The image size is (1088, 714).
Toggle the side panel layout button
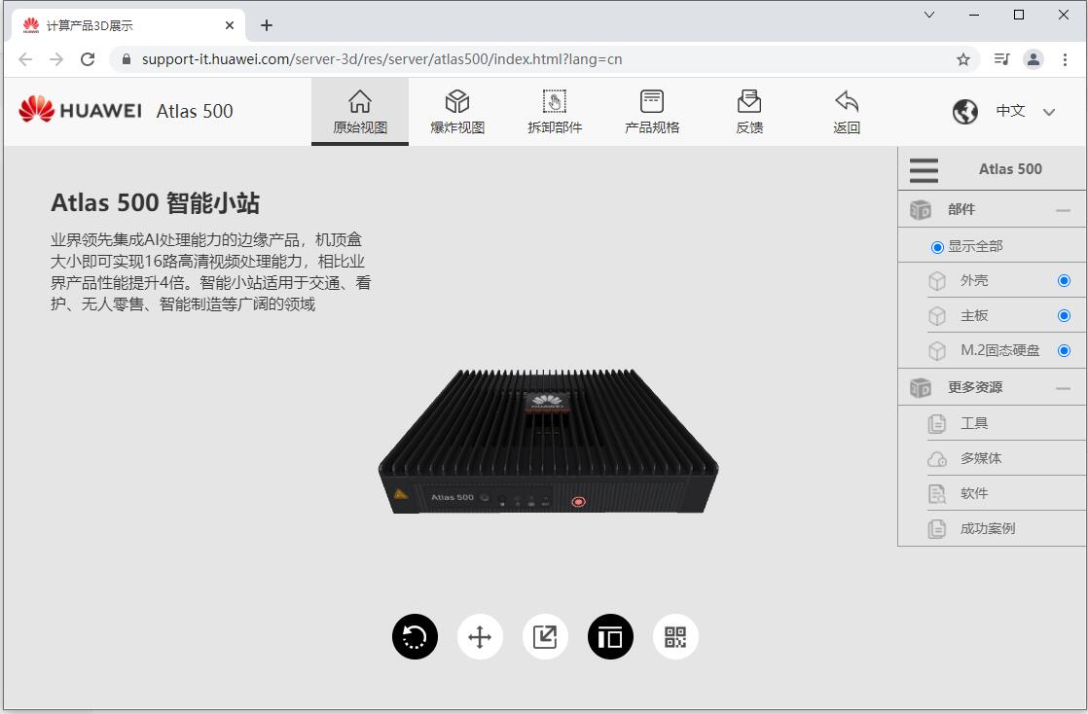[x=610, y=637]
